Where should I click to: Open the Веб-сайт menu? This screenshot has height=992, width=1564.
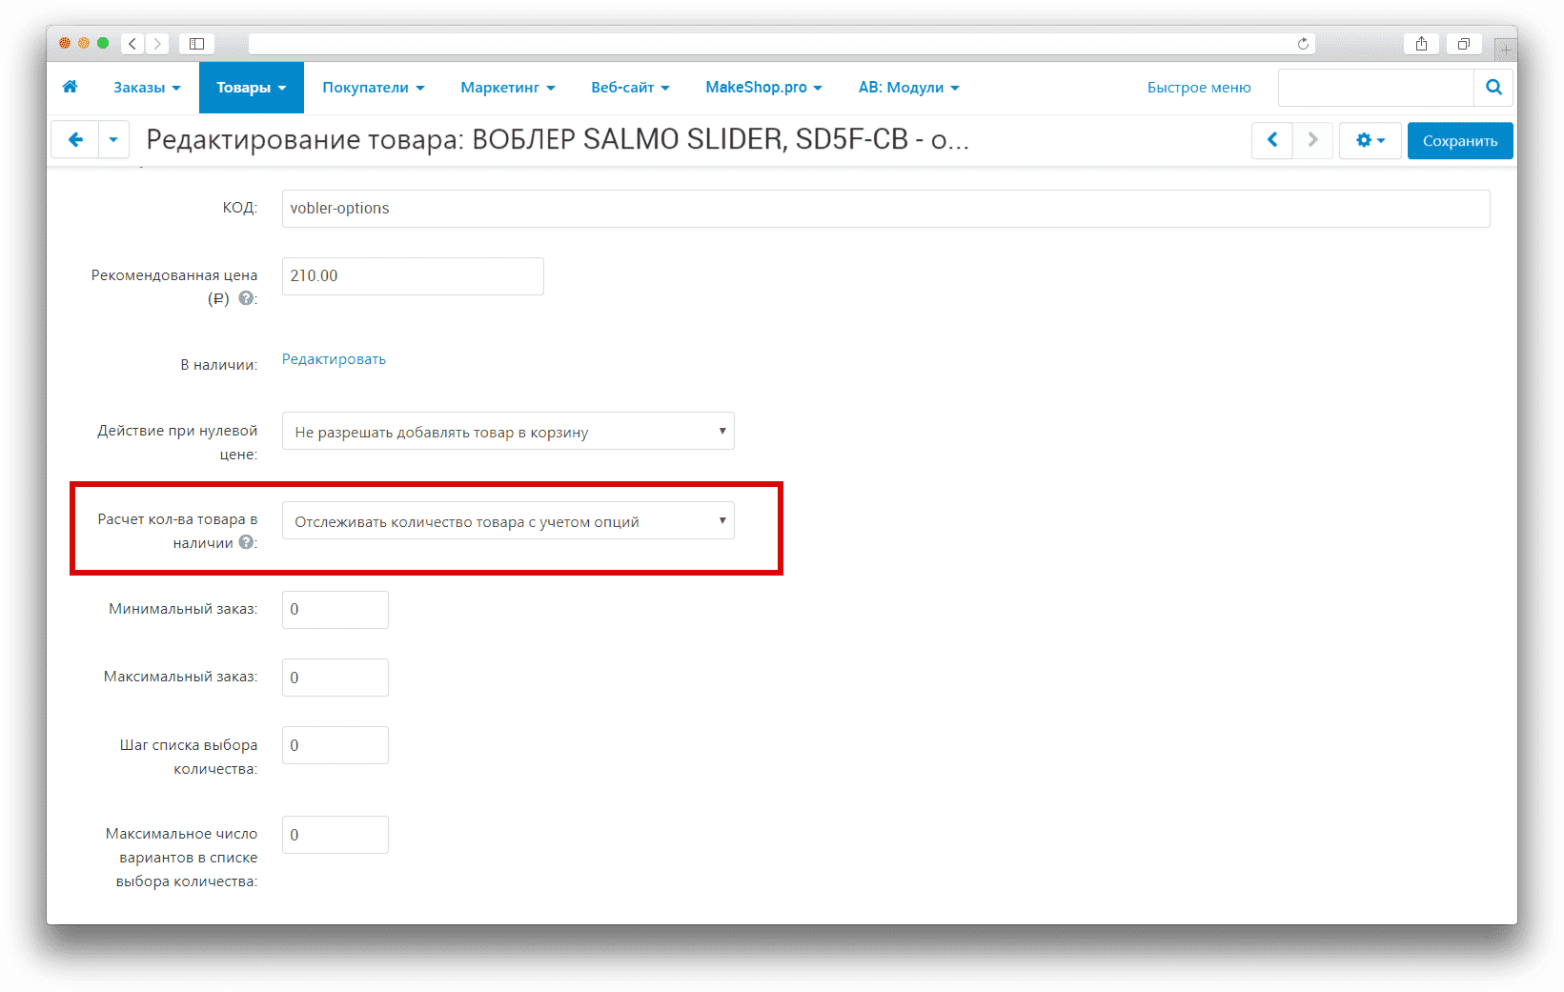point(630,88)
